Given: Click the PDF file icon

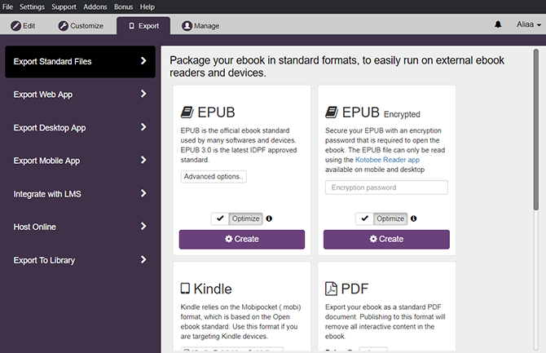Looking at the screenshot, I should point(331,289).
